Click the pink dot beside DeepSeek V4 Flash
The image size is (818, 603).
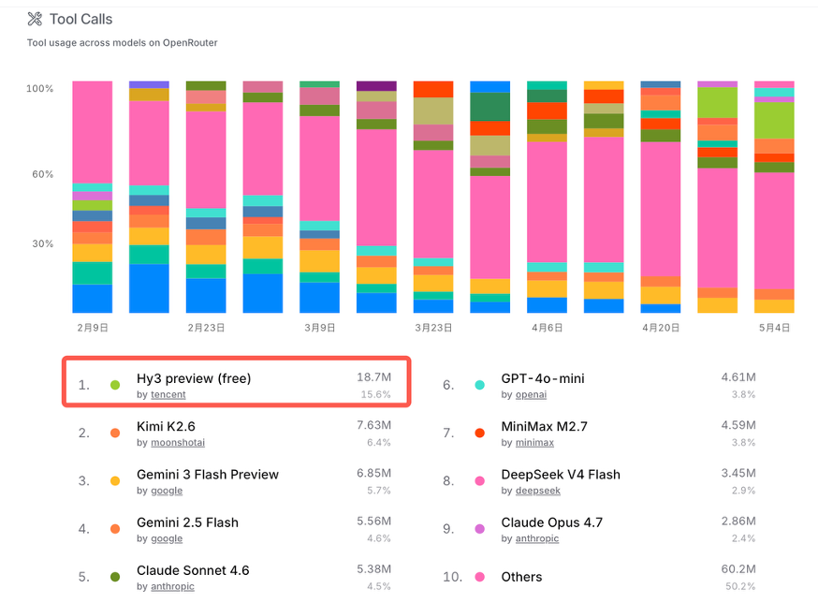(480, 481)
